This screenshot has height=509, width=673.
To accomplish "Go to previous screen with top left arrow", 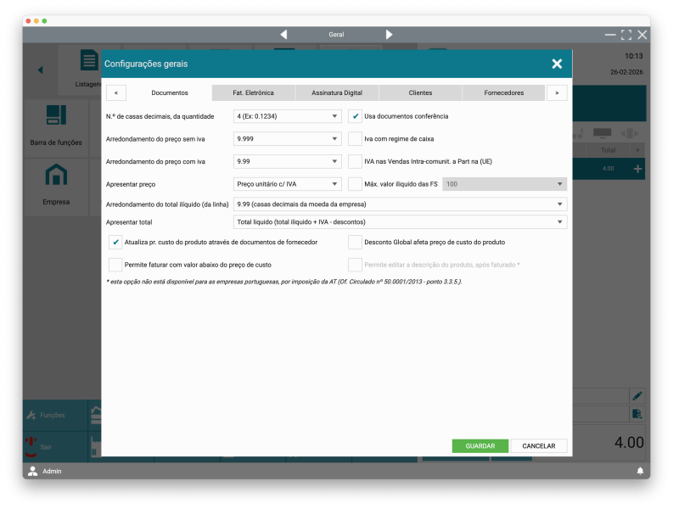I will tap(40, 70).
